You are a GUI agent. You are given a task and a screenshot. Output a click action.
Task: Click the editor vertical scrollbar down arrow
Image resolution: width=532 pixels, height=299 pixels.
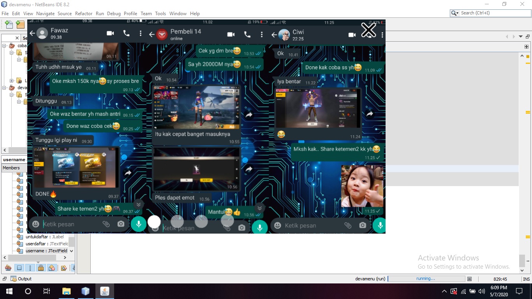tap(522, 270)
